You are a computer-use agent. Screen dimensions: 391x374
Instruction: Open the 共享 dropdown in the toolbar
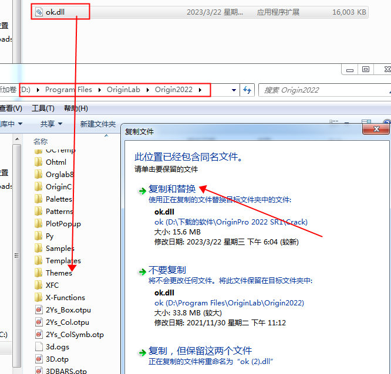[51, 124]
